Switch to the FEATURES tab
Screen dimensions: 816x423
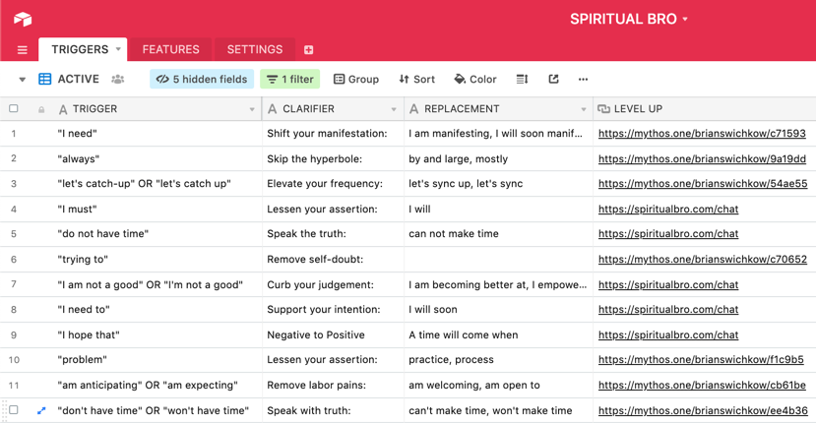[170, 49]
